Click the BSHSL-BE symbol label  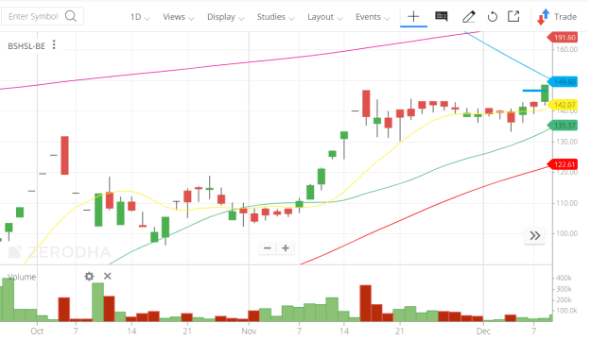coord(26,46)
